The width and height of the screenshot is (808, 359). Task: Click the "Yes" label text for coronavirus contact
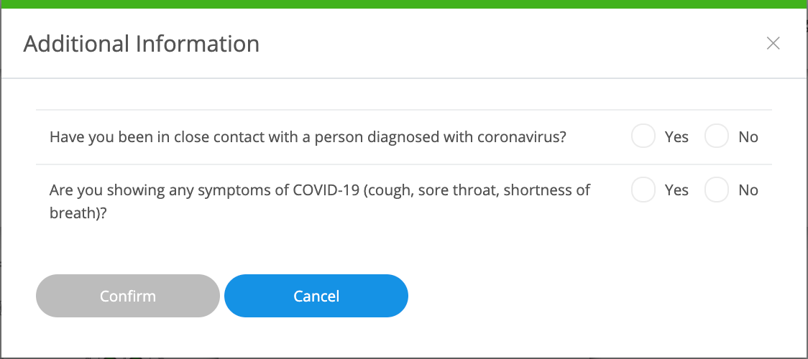(676, 136)
